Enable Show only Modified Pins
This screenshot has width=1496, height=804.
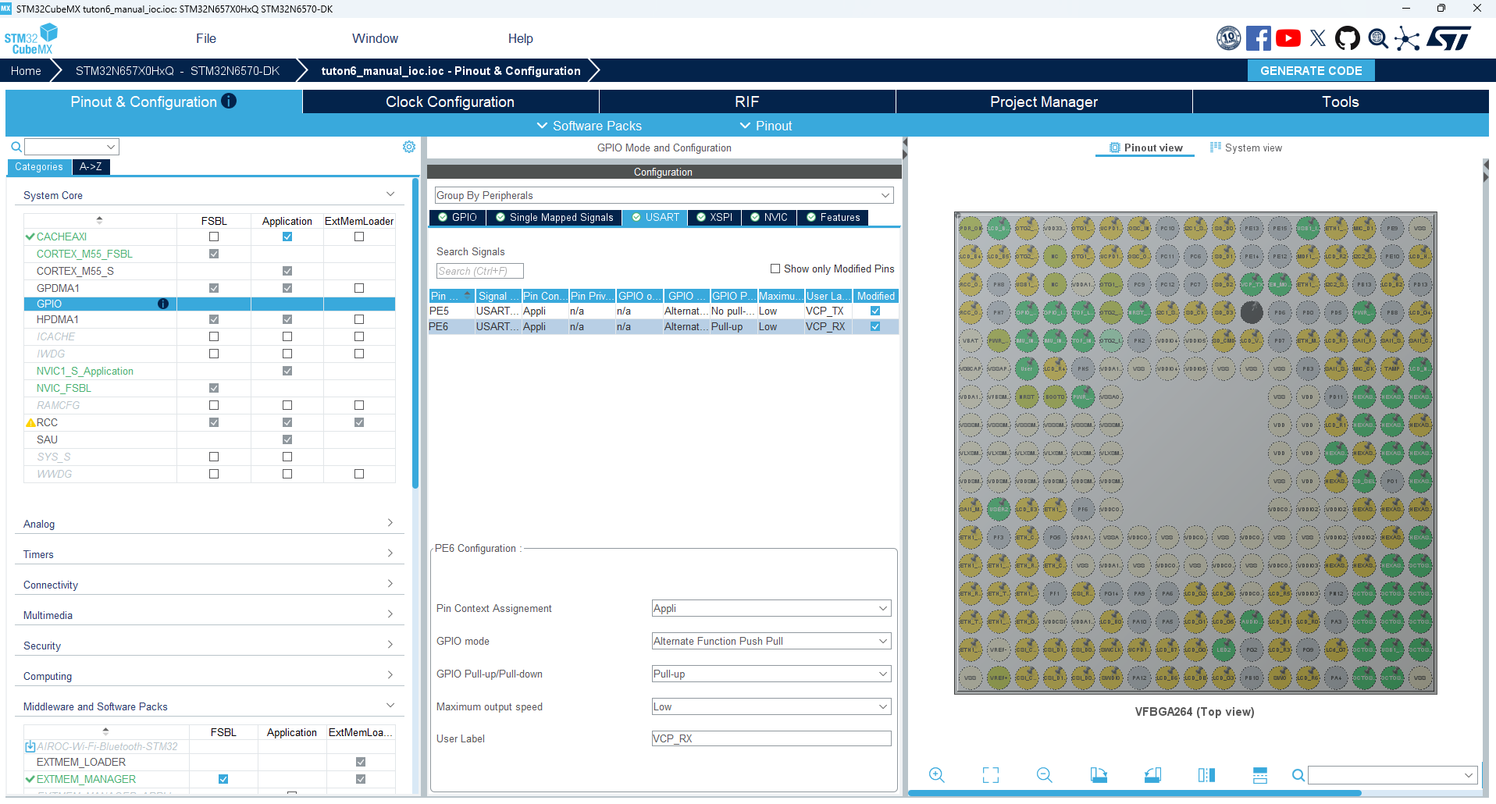click(775, 269)
